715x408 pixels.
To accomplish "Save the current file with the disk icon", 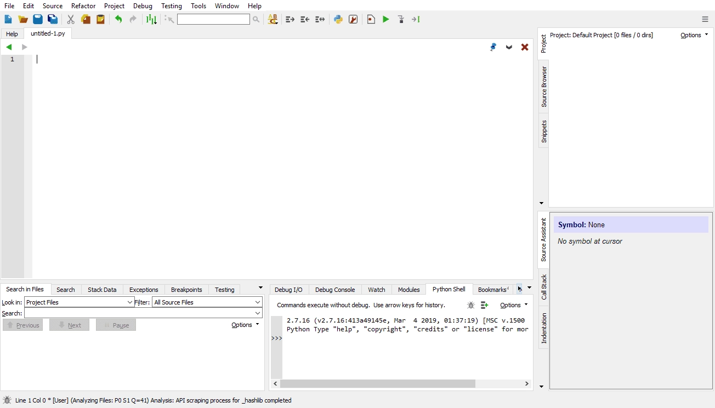I will point(38,19).
